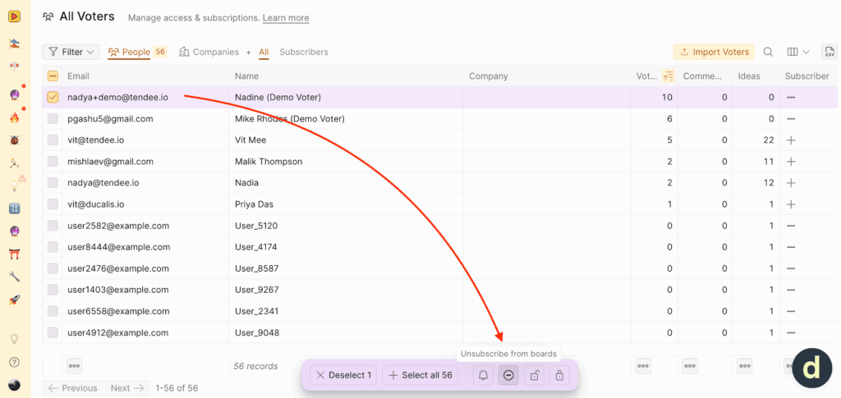Click the Import Voters button
Viewport: 841px width, 398px height.
click(x=713, y=52)
